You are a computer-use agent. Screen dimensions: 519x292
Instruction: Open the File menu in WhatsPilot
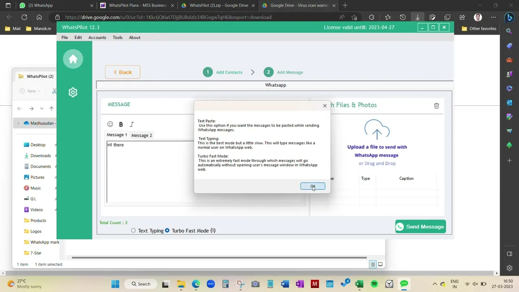tap(64, 37)
